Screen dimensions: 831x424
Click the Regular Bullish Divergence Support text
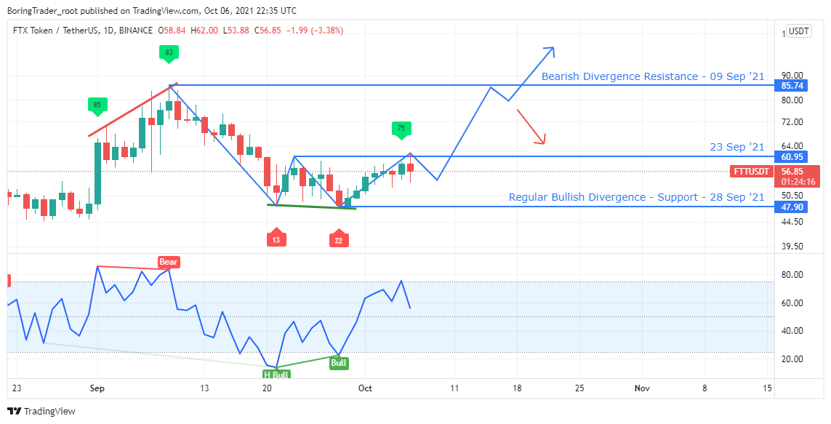click(636, 197)
